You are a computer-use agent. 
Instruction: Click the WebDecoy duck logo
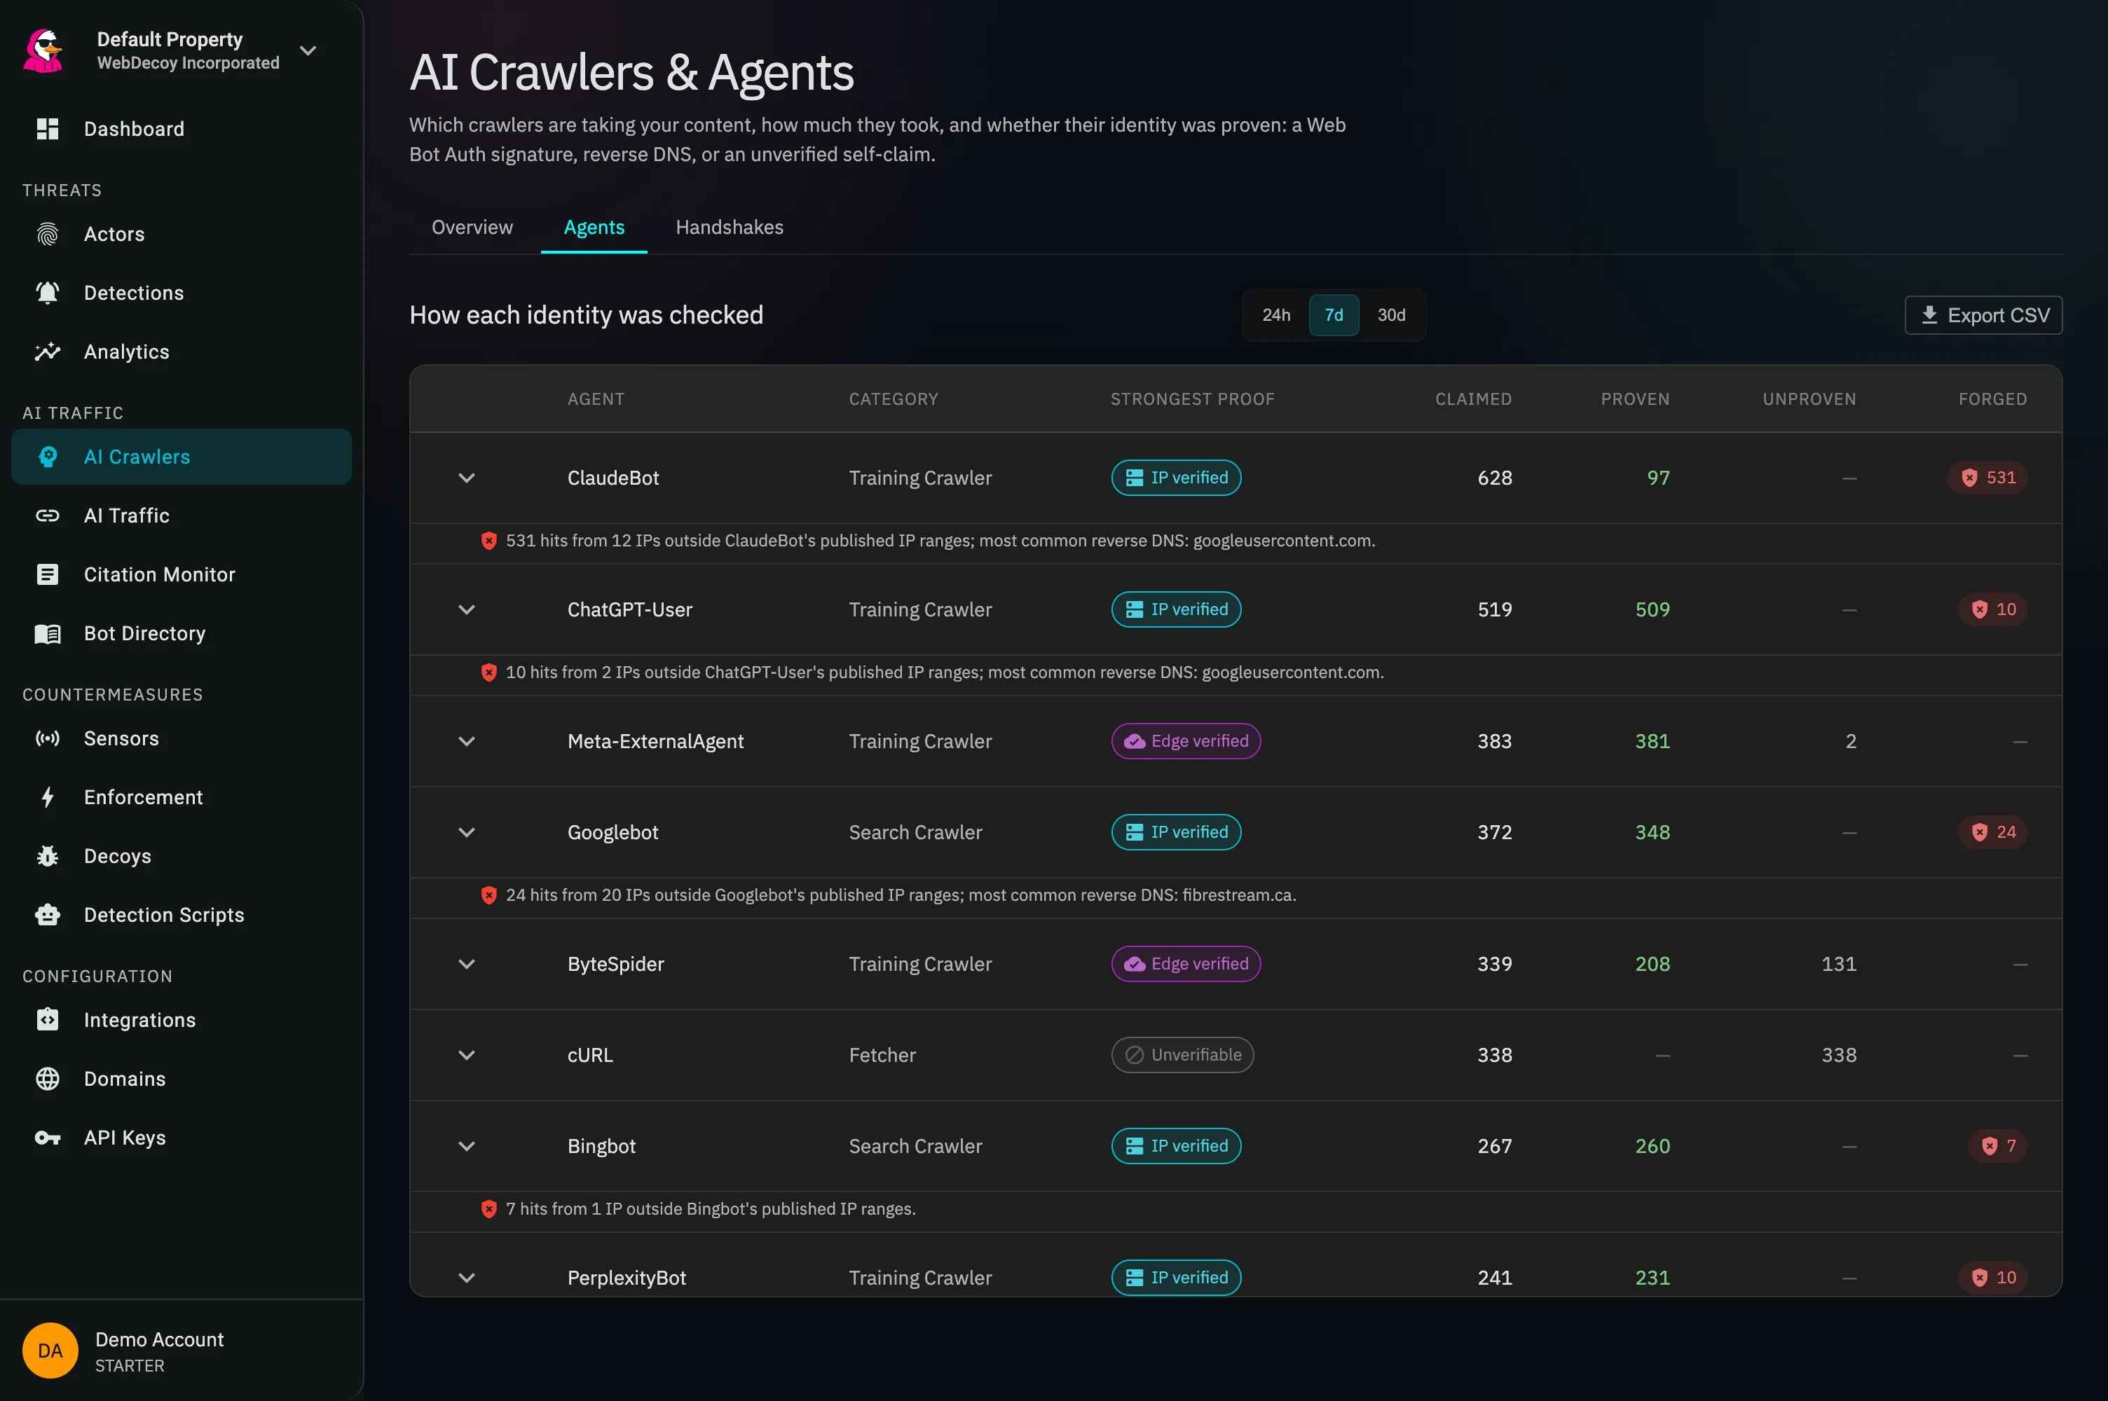[43, 50]
